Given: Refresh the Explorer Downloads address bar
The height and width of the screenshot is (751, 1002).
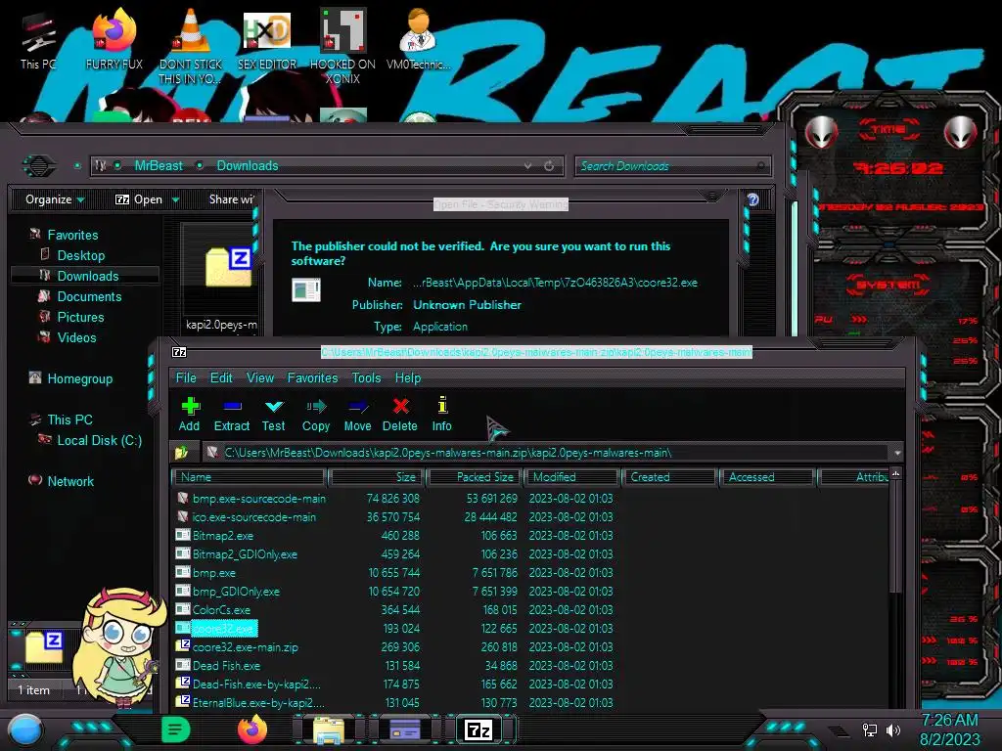Looking at the screenshot, I should (x=549, y=166).
